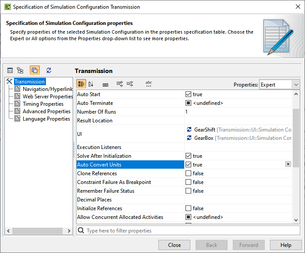The width and height of the screenshot is (305, 253).
Task: Click the list view icon above the left panel
Action: point(10,70)
